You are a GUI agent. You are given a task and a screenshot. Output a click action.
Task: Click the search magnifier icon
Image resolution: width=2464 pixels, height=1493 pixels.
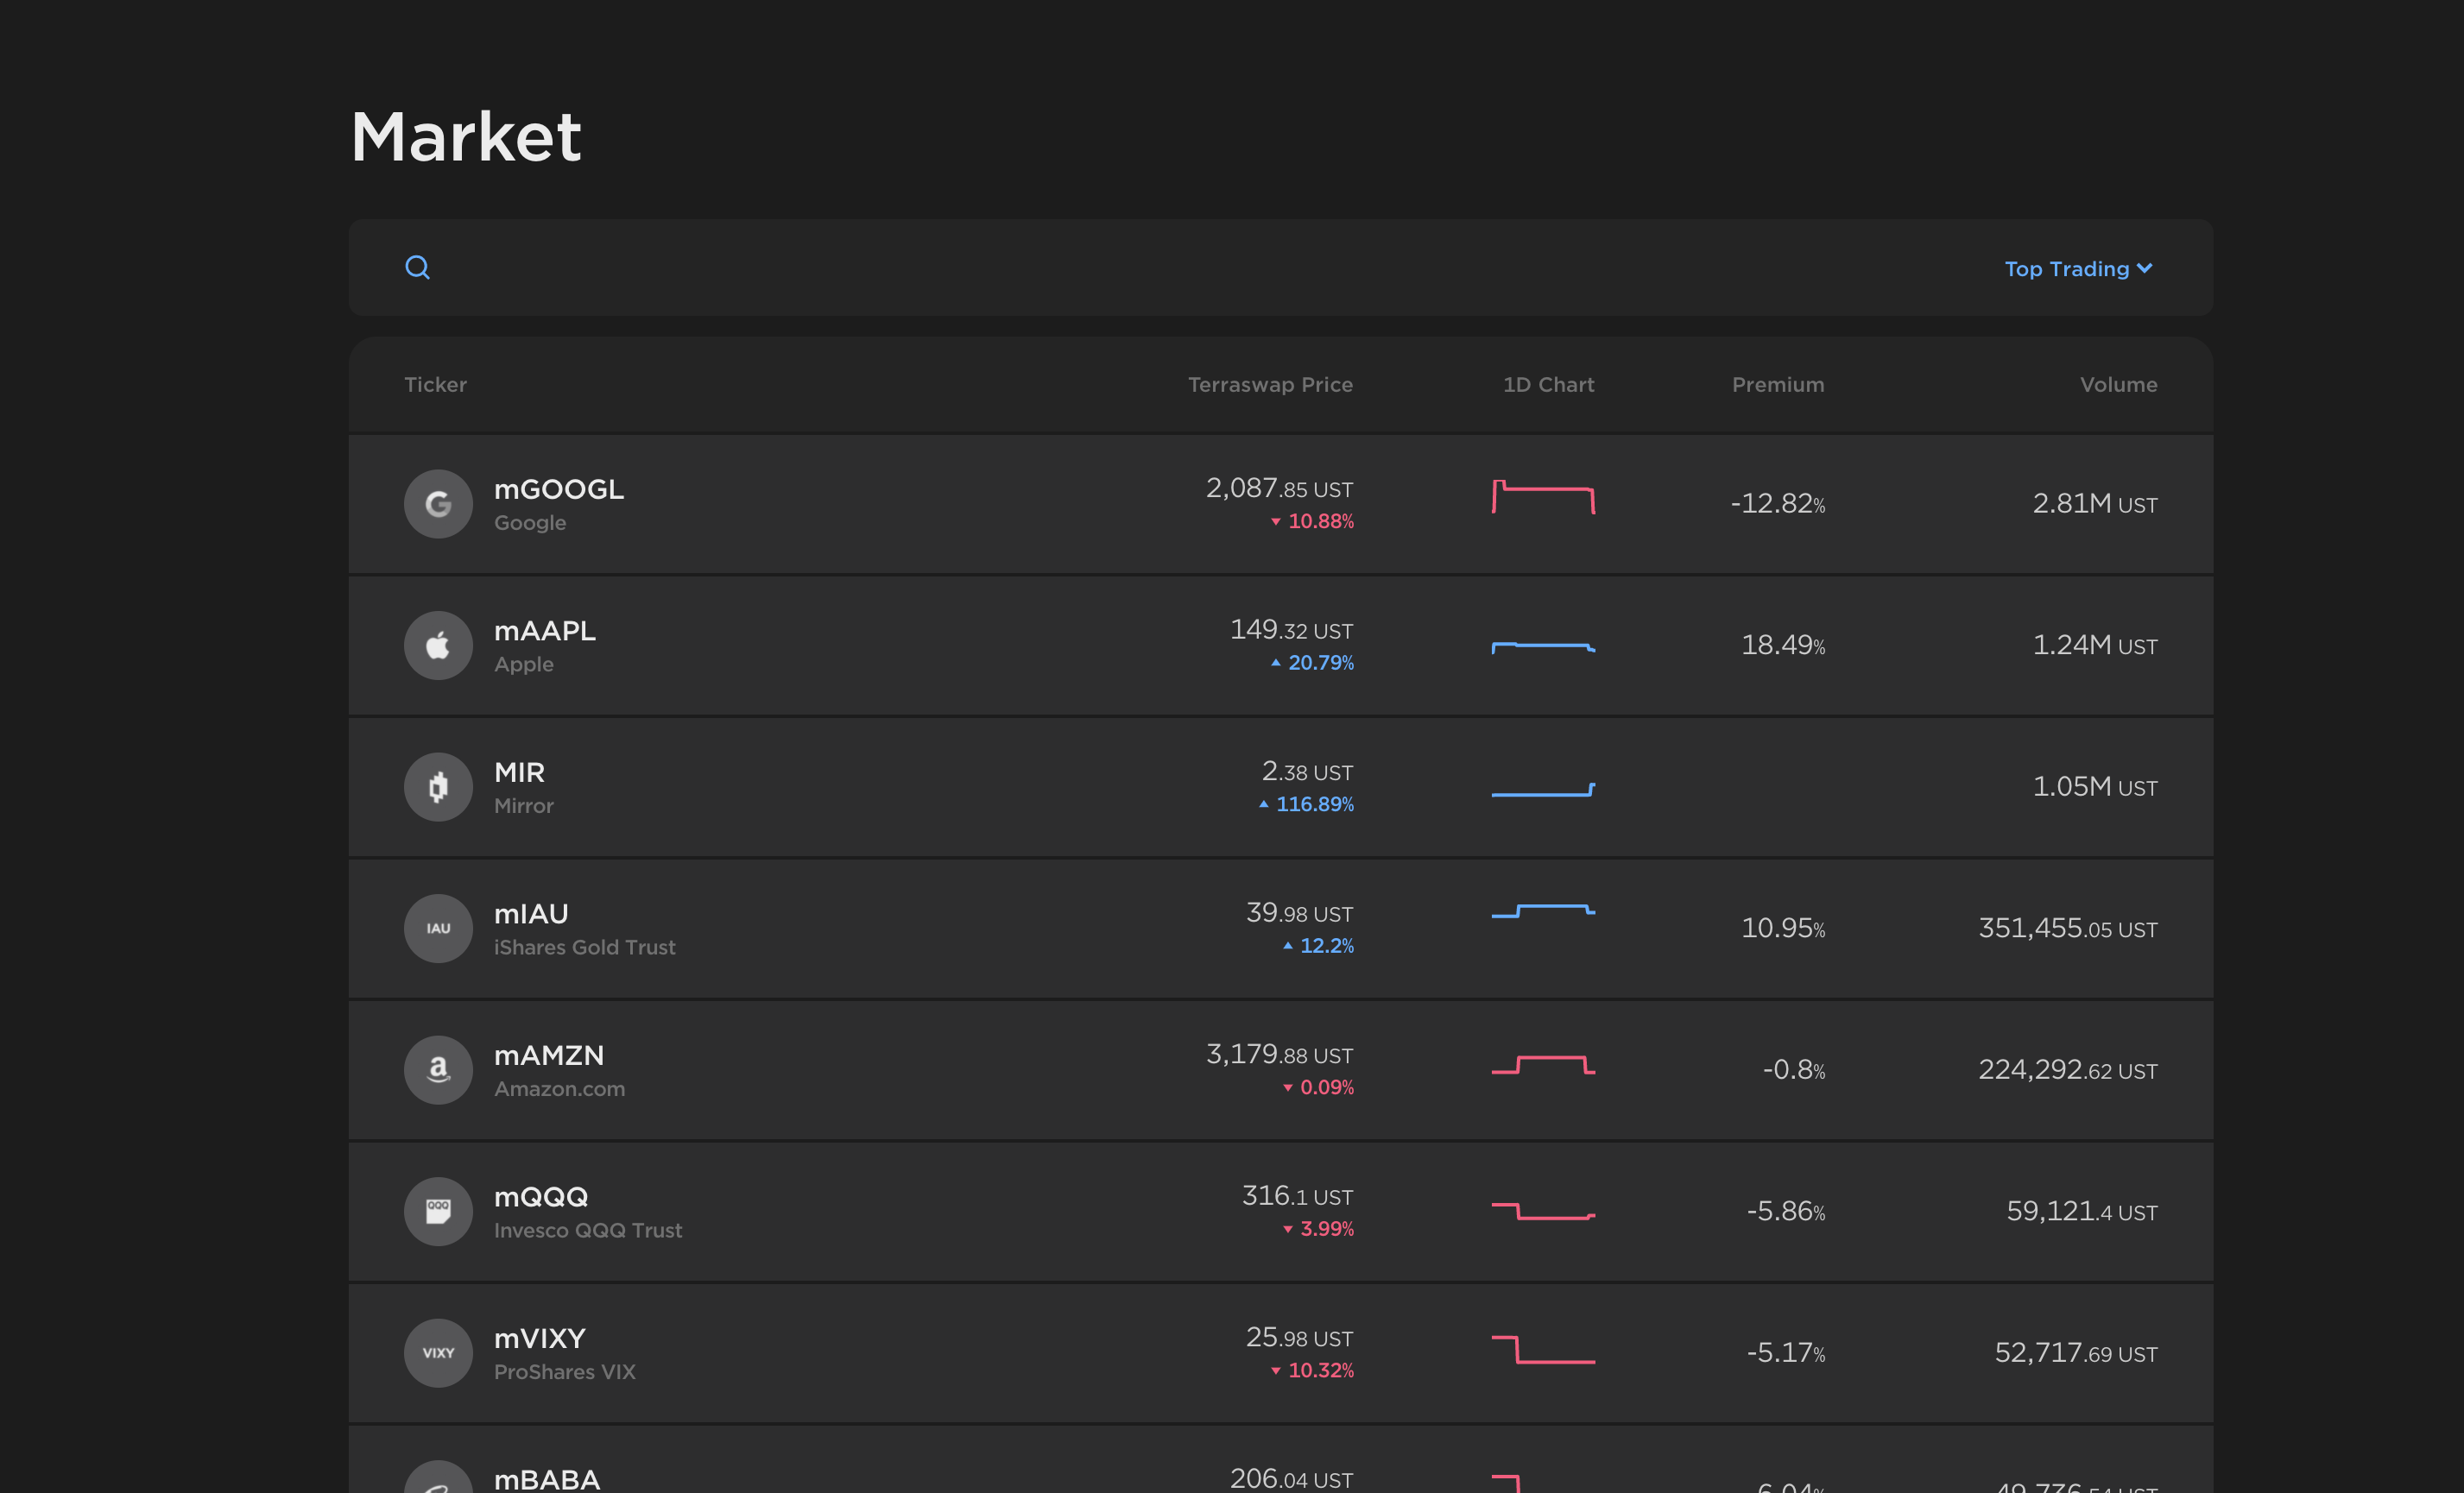tap(417, 268)
